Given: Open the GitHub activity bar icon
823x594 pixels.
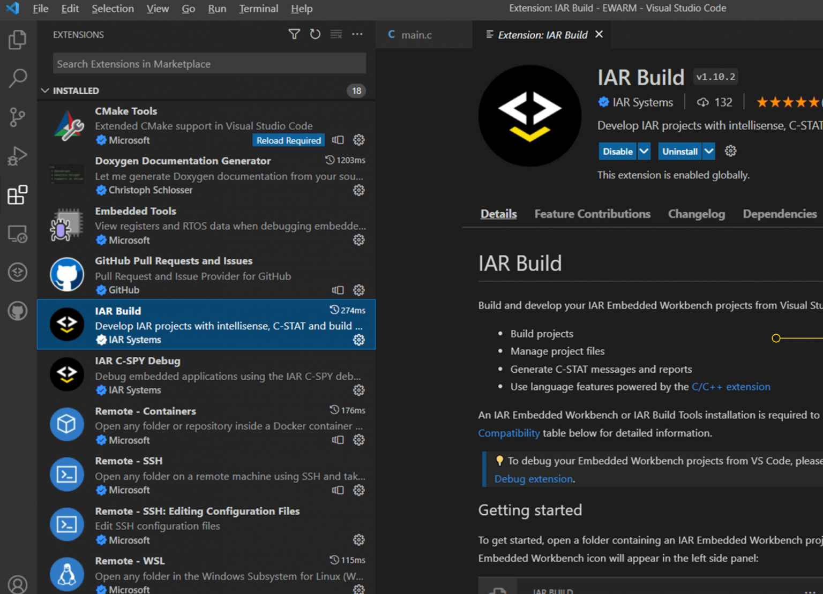Looking at the screenshot, I should point(18,311).
